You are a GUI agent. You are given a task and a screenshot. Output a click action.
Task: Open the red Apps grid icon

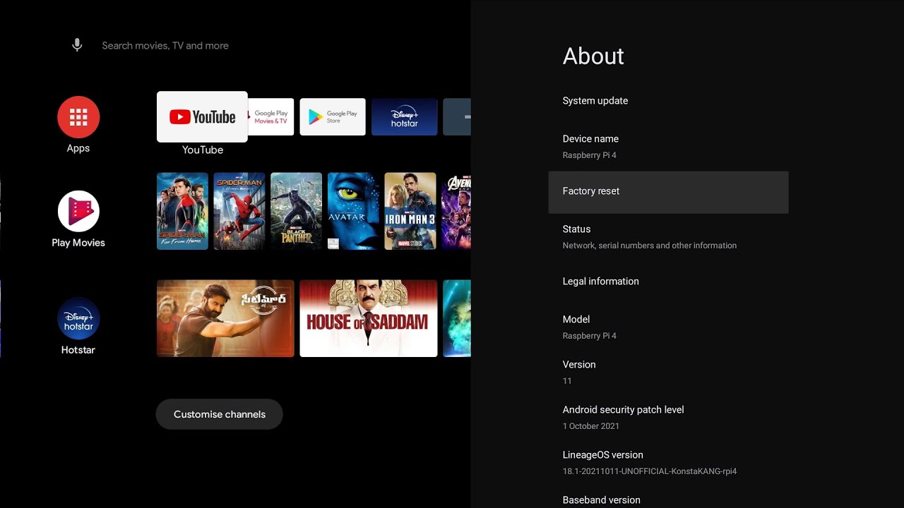click(78, 117)
